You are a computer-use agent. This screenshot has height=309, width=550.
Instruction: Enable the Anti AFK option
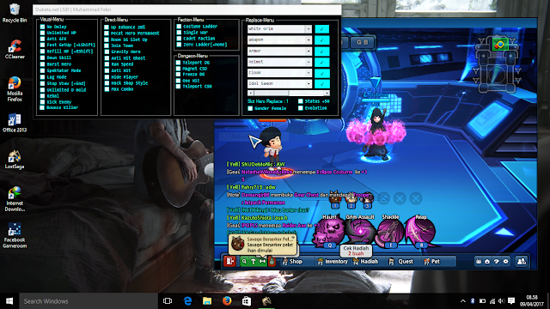click(x=42, y=39)
